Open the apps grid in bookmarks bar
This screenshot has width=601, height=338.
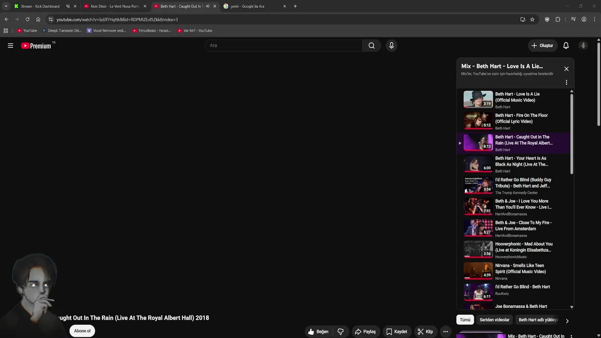click(x=6, y=31)
